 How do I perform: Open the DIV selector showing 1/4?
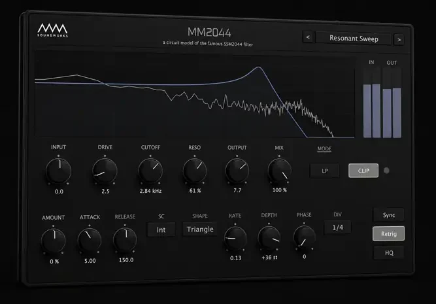pyautogui.click(x=337, y=228)
